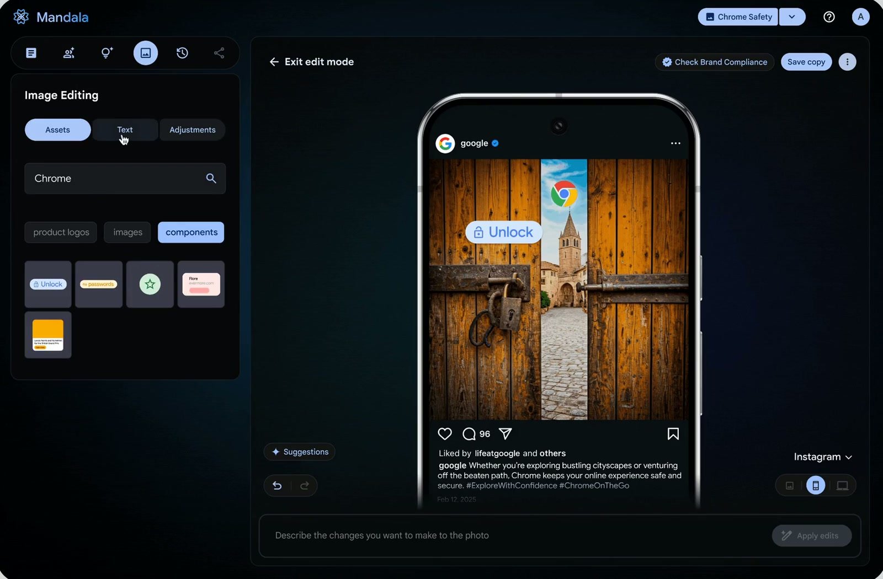Click lifeatgoogle in the liked-by line
This screenshot has width=883, height=579.
[497, 453]
